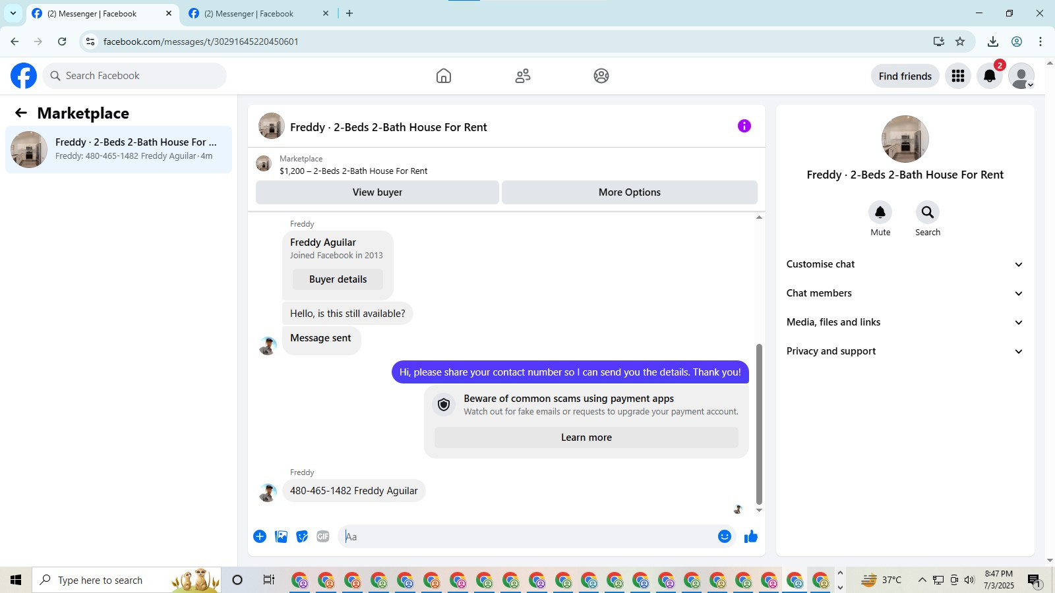
Task: Click Learn more about payment scams
Action: pyautogui.click(x=586, y=438)
